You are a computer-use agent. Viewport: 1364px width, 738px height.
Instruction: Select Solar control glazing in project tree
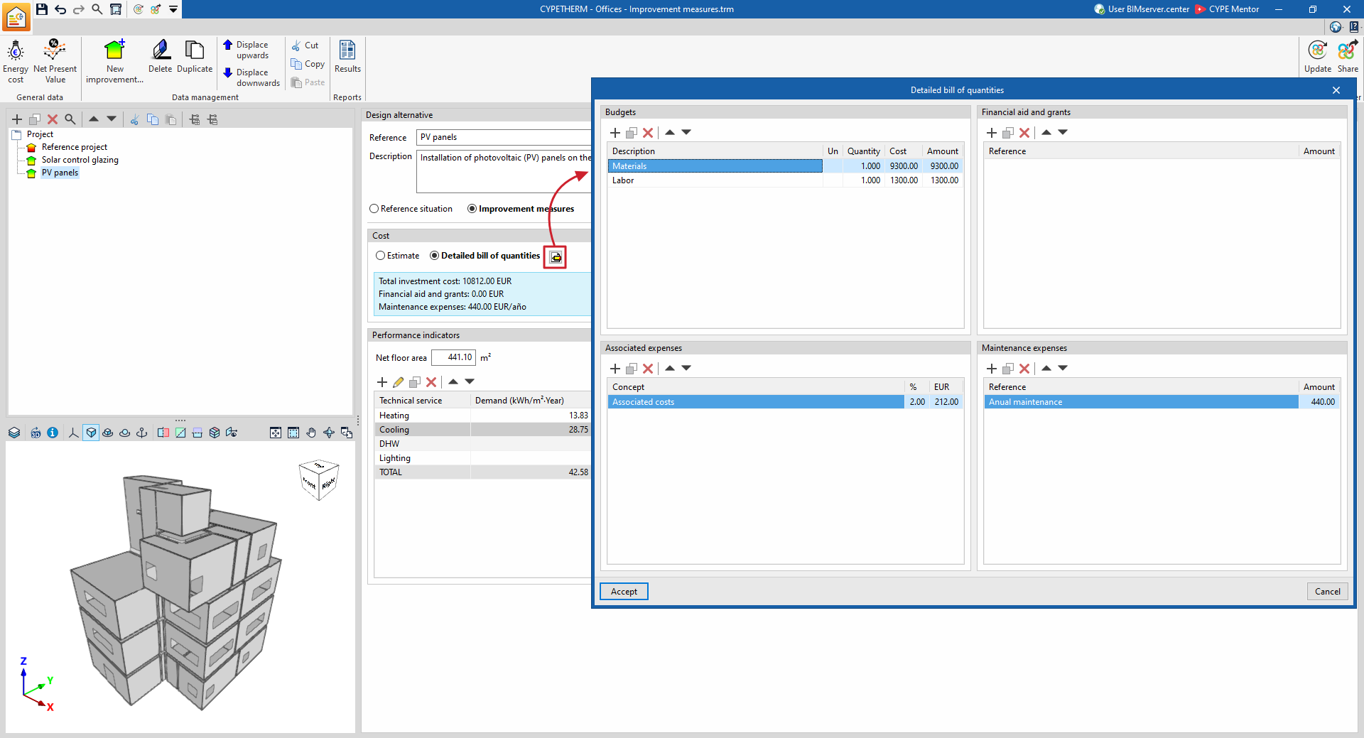click(80, 160)
